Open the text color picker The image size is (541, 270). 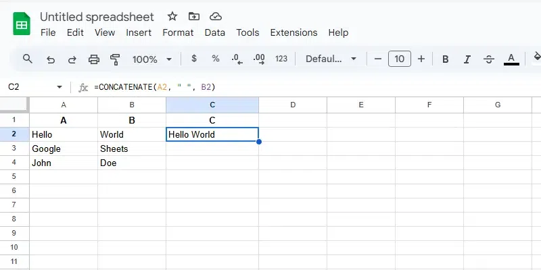point(512,59)
